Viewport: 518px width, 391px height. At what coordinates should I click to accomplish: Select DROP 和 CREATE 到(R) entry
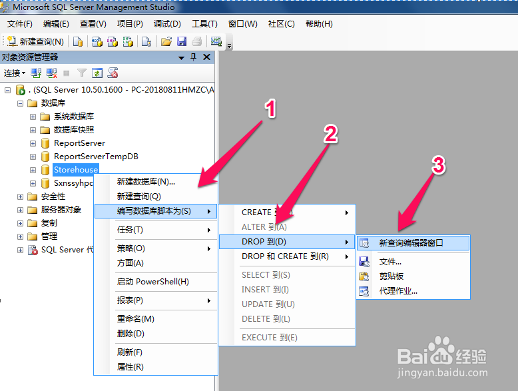pos(287,256)
